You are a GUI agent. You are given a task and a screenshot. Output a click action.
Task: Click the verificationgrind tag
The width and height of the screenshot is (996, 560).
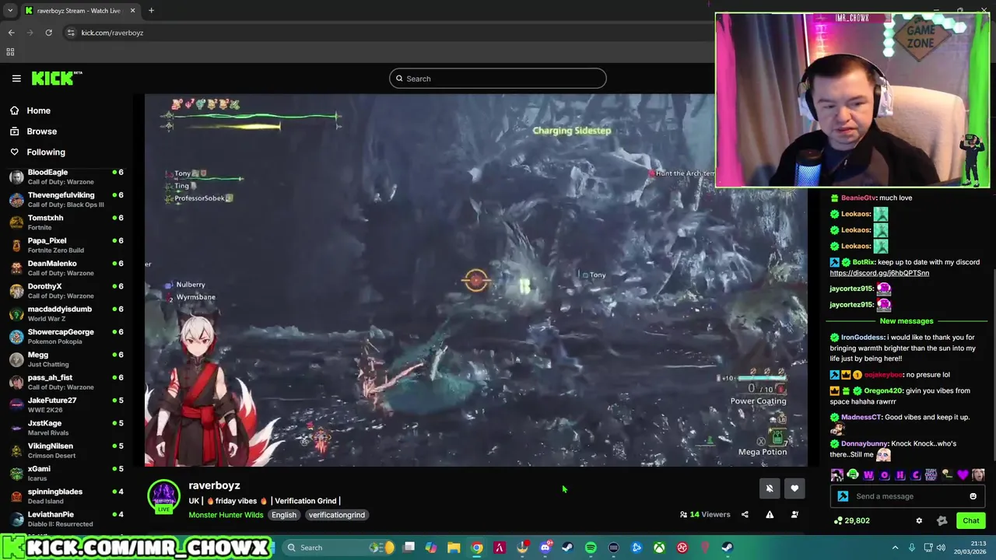click(336, 515)
